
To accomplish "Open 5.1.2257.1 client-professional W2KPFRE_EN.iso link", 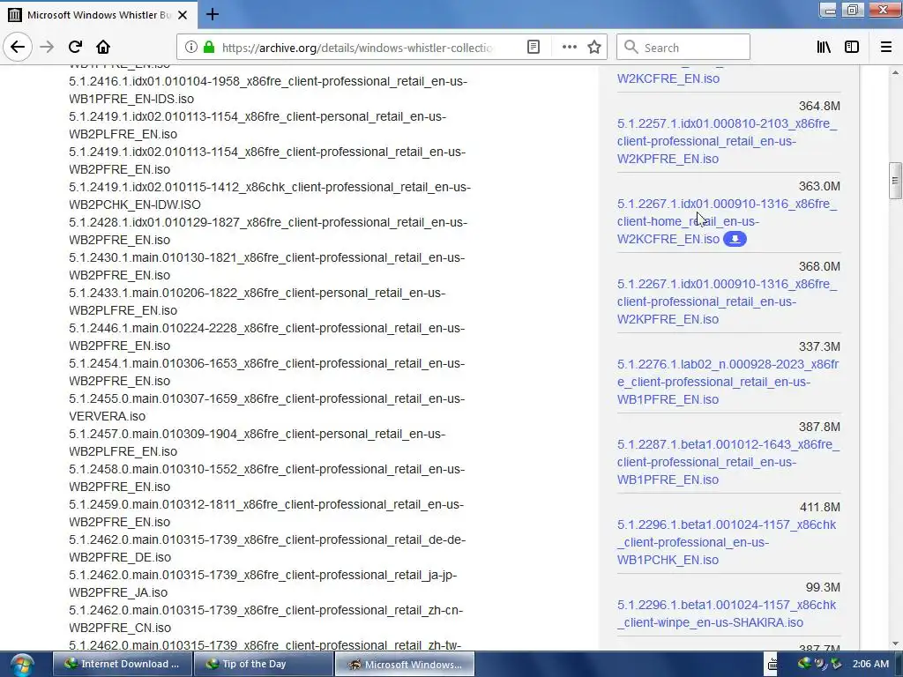I will (x=728, y=141).
